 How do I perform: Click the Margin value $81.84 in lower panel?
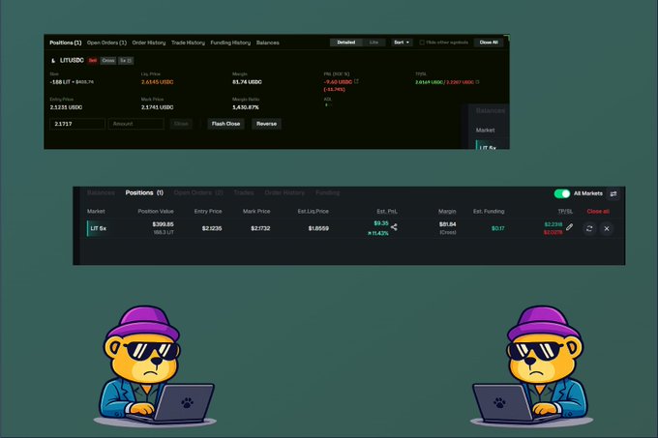click(447, 224)
